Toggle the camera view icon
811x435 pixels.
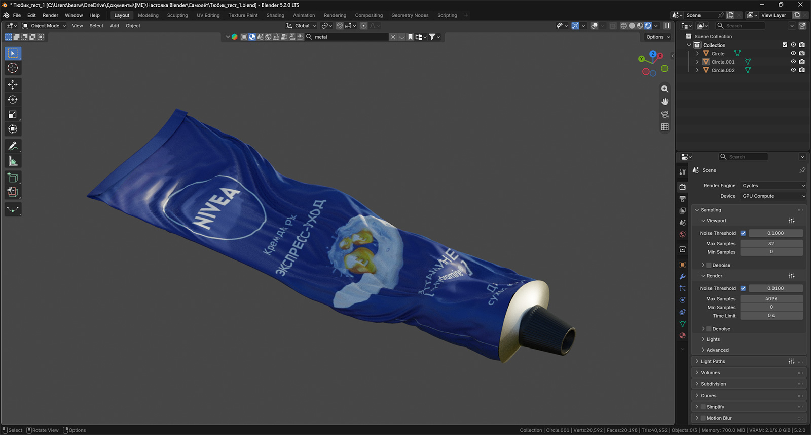tap(665, 114)
